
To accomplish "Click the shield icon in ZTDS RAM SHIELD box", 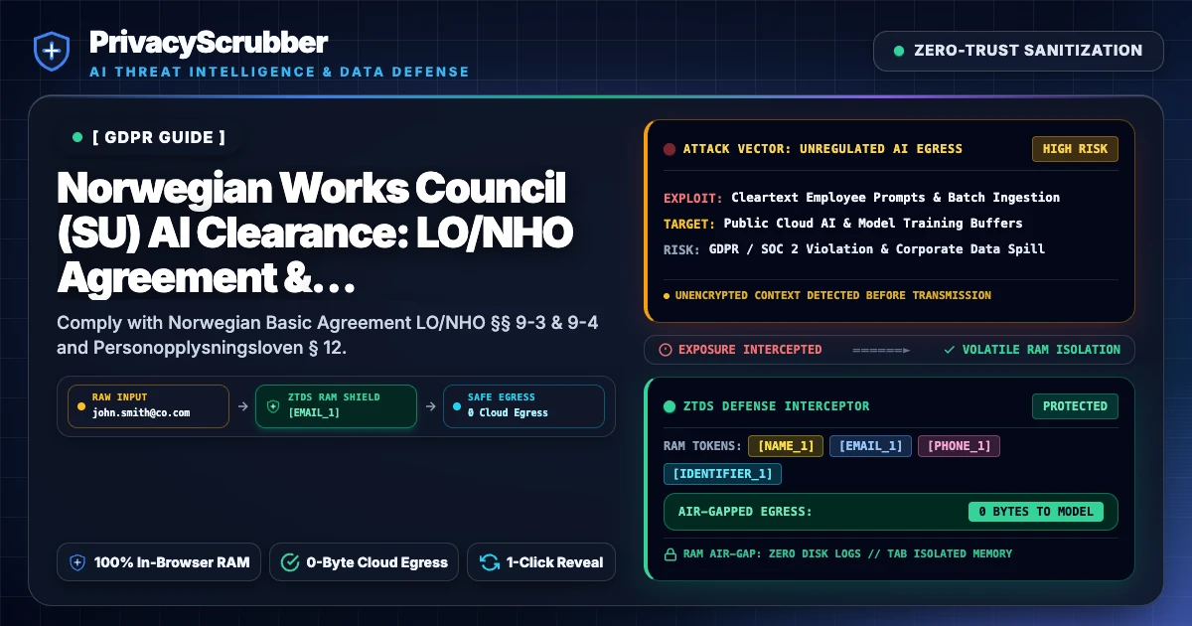I will [273, 405].
